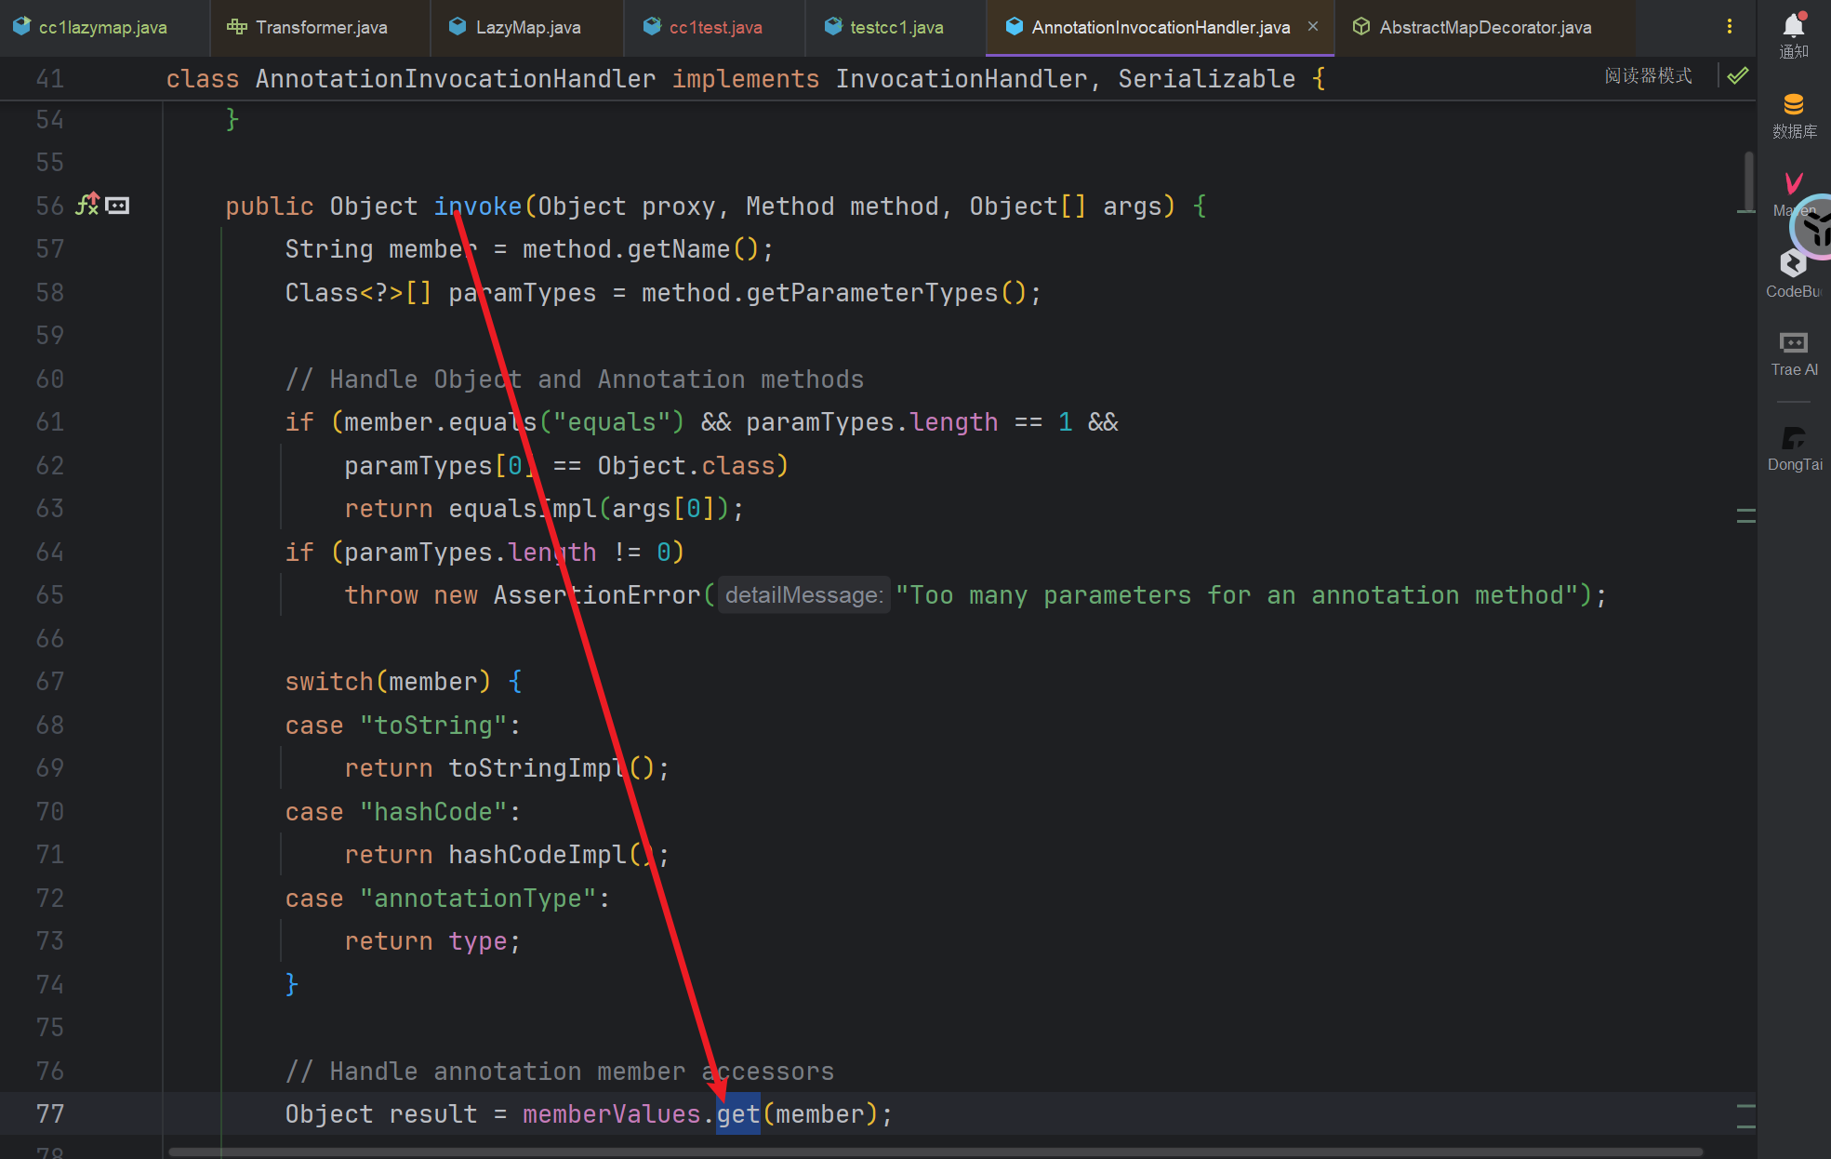Close the AnnotationInvocationHandler.java tab
Viewport: 1831px width, 1159px height.
click(x=1313, y=26)
